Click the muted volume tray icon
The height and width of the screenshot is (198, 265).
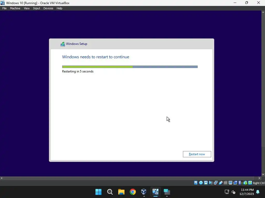click(x=233, y=192)
